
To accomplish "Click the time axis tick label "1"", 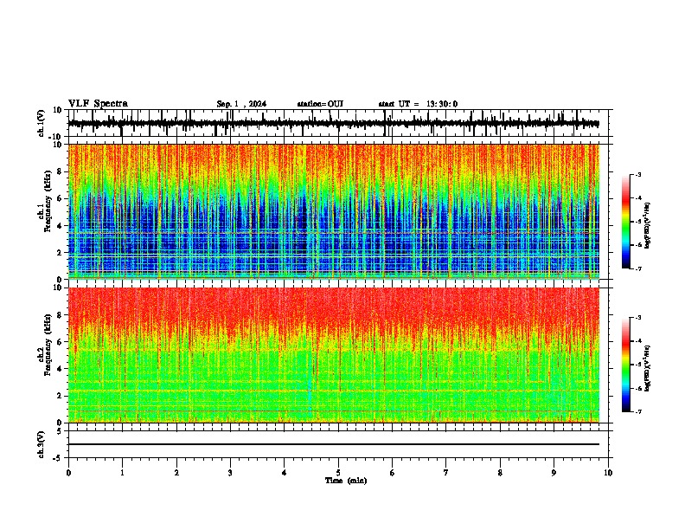I will 122,473.
